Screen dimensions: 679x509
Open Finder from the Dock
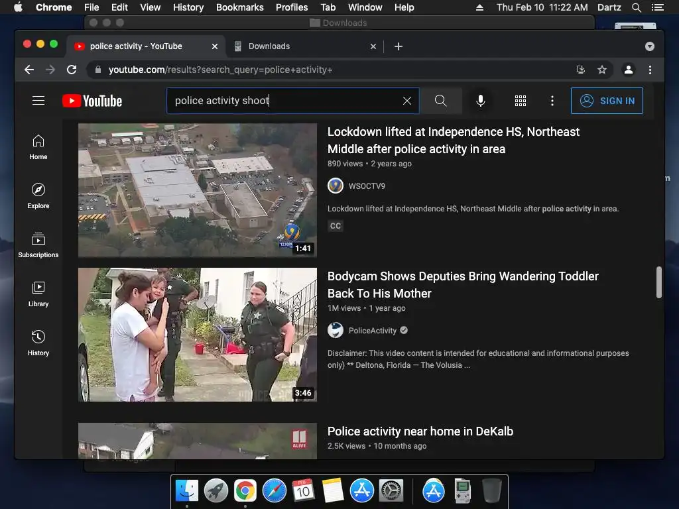tap(186, 491)
